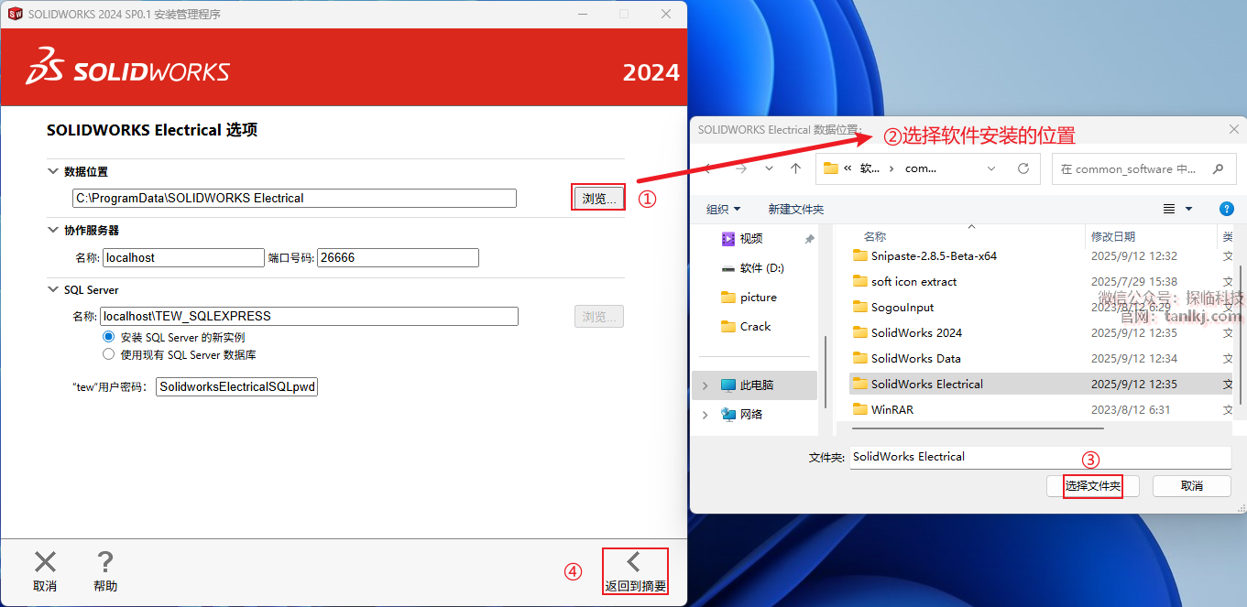The width and height of the screenshot is (1247, 607).
Task: Click the Cancel X icon in the installer
Action: coord(45,562)
